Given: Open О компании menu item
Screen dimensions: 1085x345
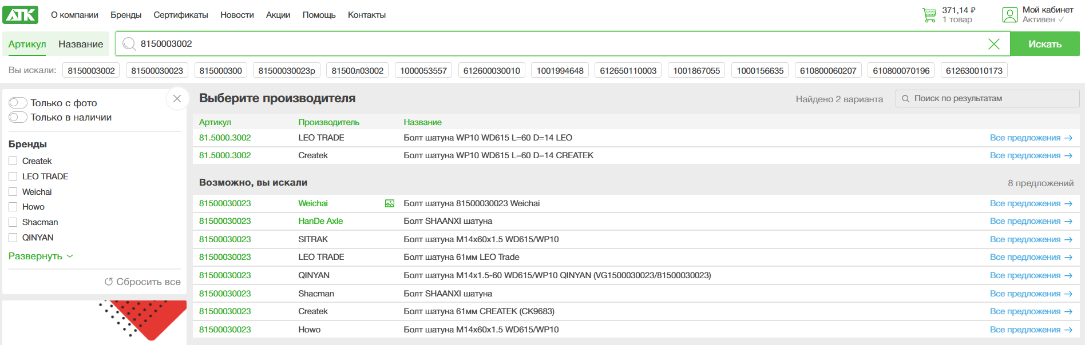Looking at the screenshot, I should [x=74, y=15].
